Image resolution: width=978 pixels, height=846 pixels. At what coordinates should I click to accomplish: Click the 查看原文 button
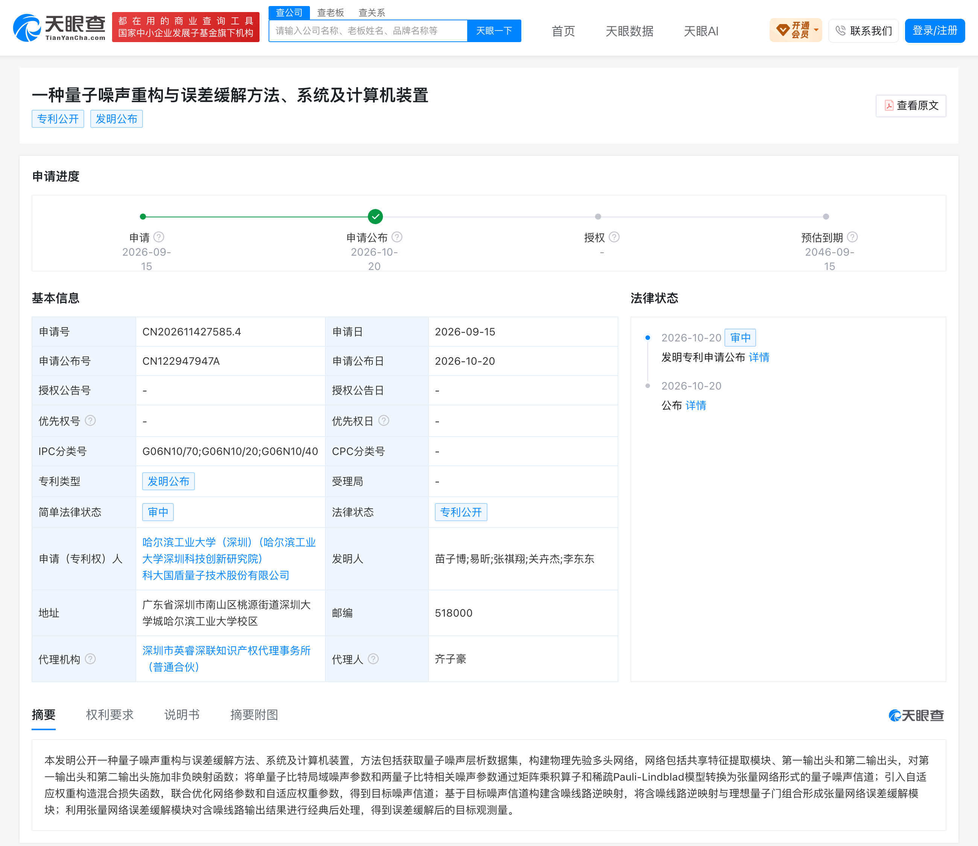[910, 105]
